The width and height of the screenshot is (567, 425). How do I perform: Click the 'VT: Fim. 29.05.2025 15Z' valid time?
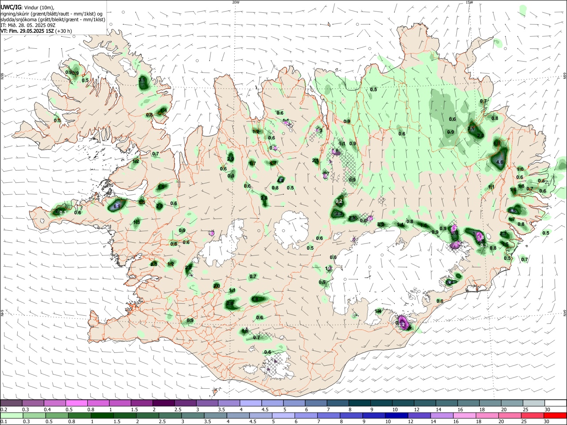pyautogui.click(x=27, y=31)
